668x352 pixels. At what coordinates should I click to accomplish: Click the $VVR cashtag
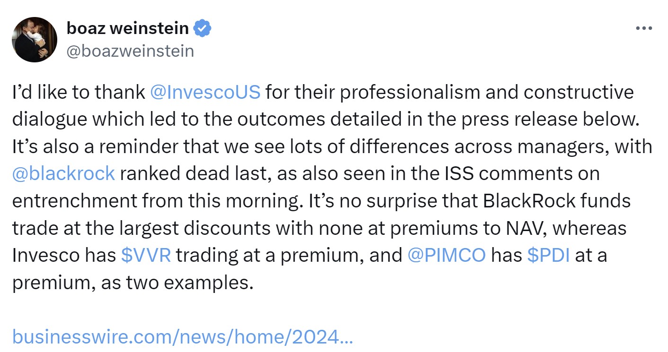click(146, 255)
